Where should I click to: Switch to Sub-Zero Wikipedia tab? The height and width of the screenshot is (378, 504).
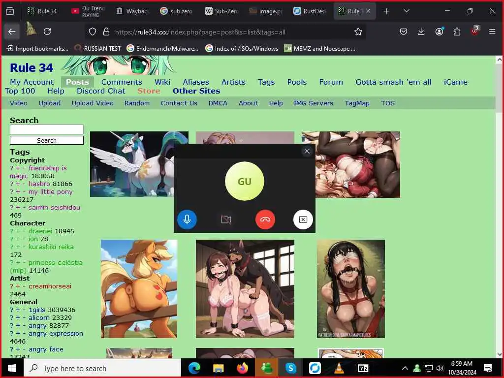click(221, 11)
